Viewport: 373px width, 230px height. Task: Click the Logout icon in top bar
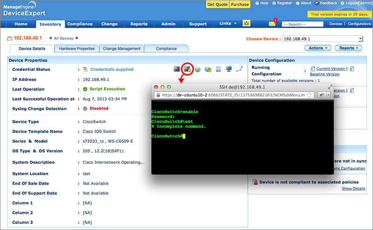tap(343, 3)
